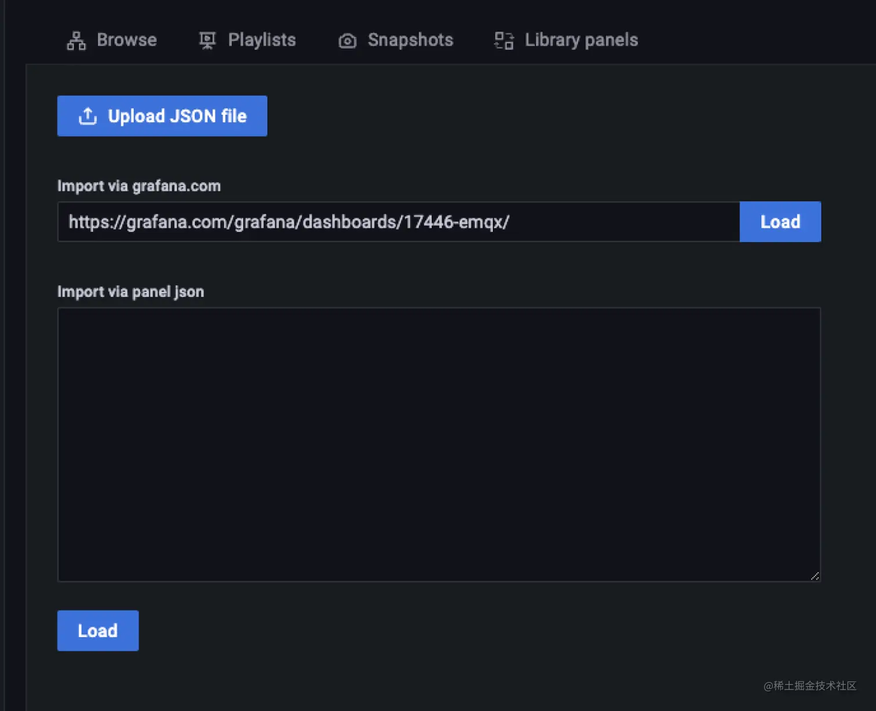876x711 pixels.
Task: Click the bottom Load button
Action: (97, 630)
